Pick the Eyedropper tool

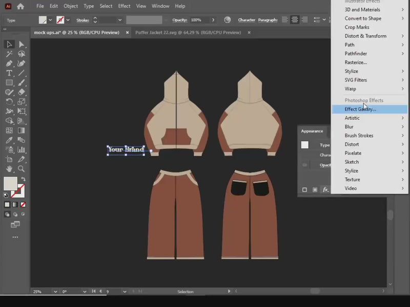(9, 140)
